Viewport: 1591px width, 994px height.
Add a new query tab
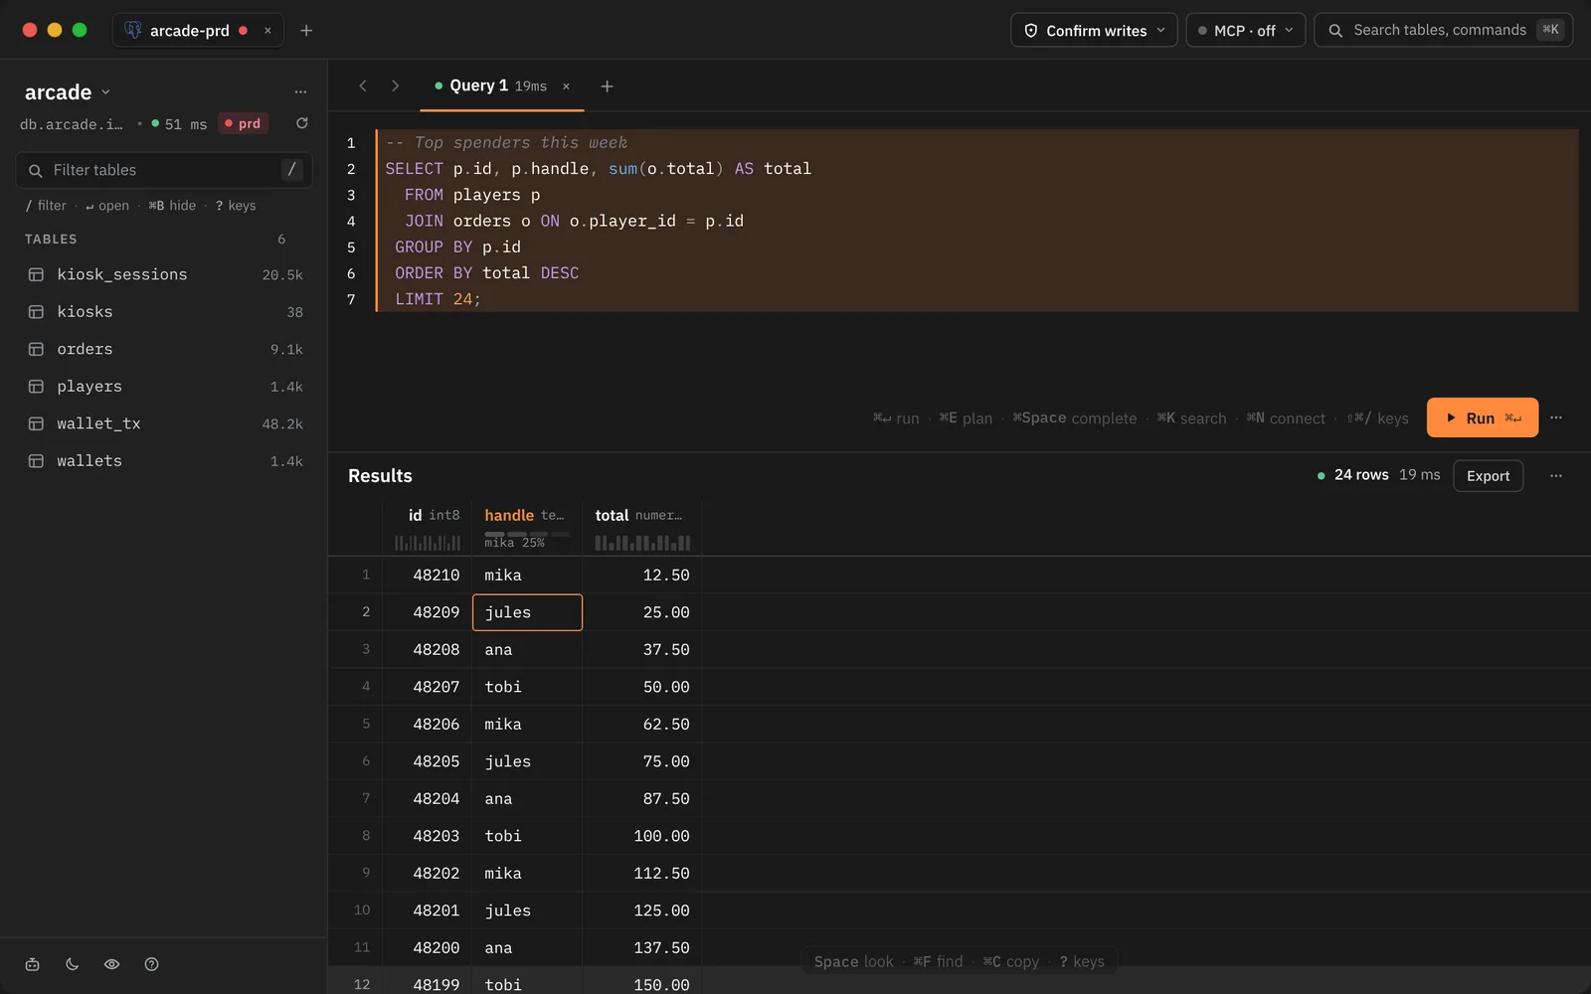[607, 86]
